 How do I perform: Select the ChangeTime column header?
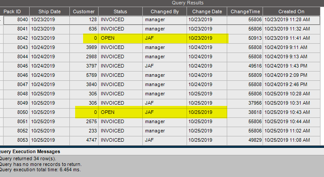(245, 11)
